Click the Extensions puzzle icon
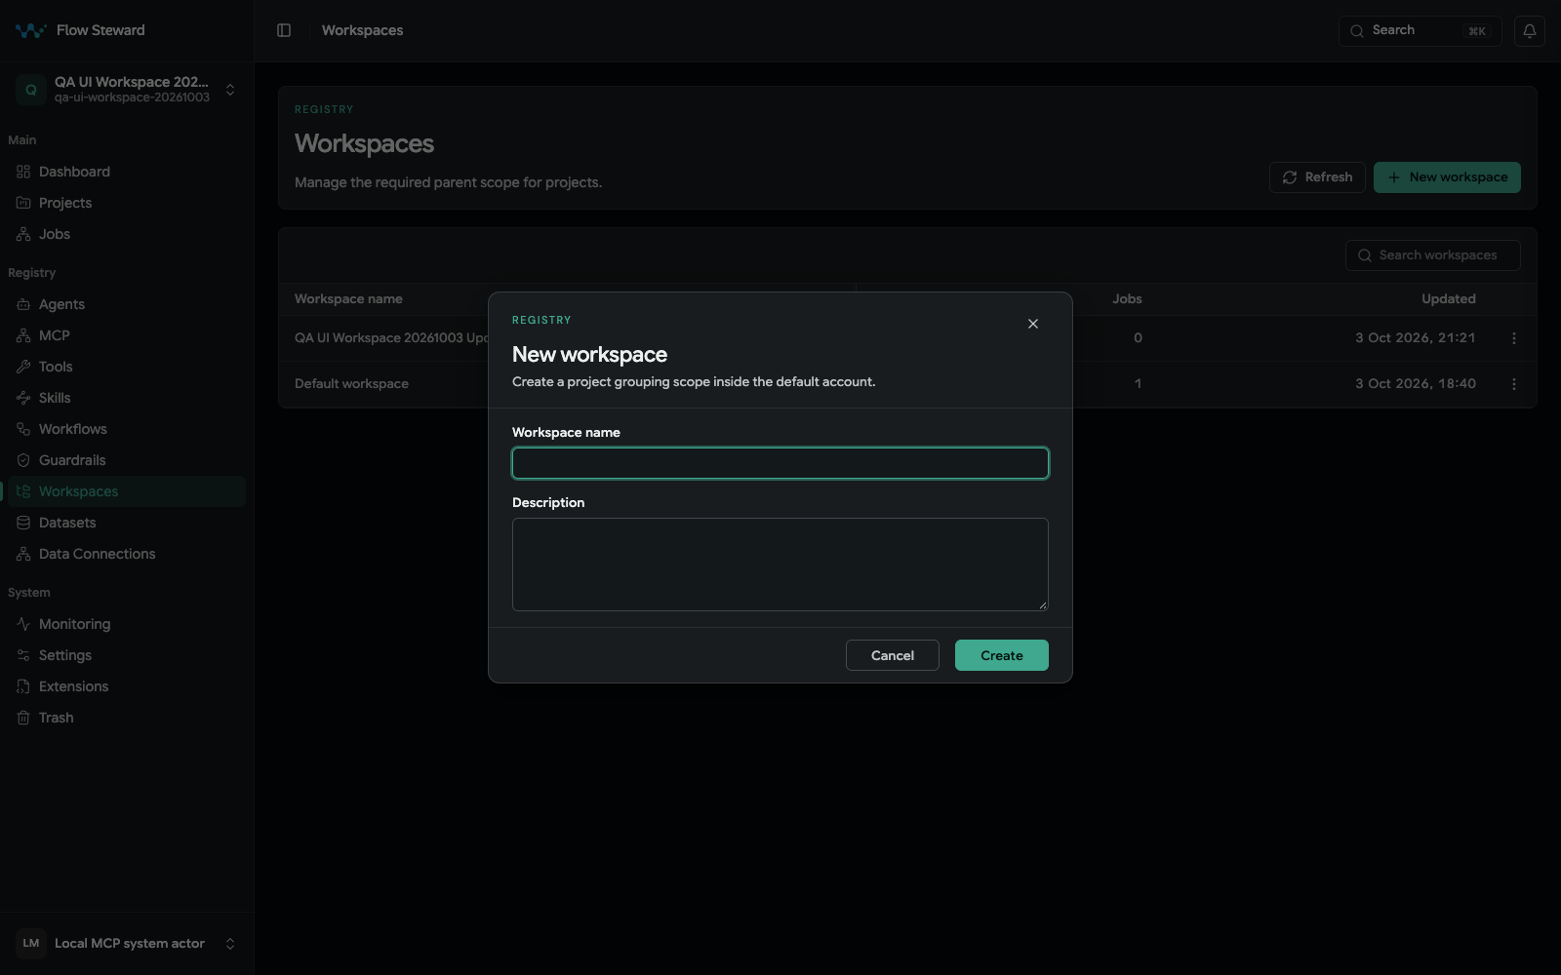1561x975 pixels. [x=23, y=686]
